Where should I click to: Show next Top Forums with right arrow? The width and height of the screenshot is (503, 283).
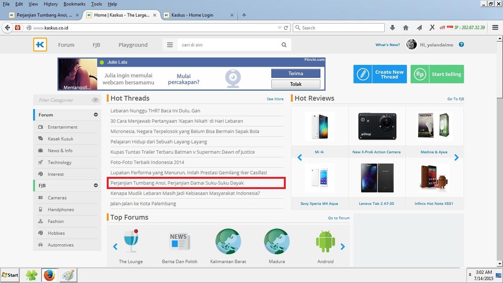tap(343, 247)
